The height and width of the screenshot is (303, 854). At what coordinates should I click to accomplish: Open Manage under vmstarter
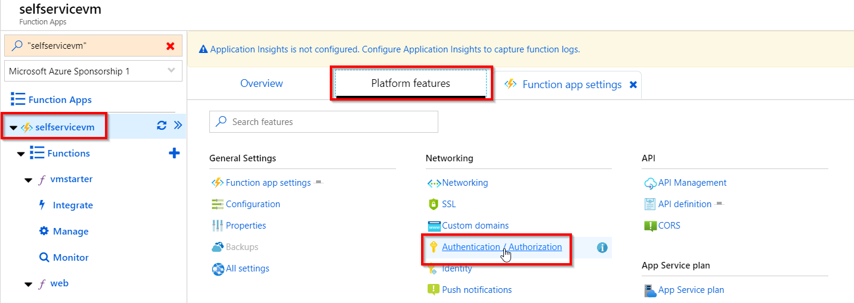click(70, 232)
